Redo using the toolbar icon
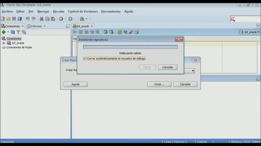The width and height of the screenshot is (261, 146). [33, 19]
